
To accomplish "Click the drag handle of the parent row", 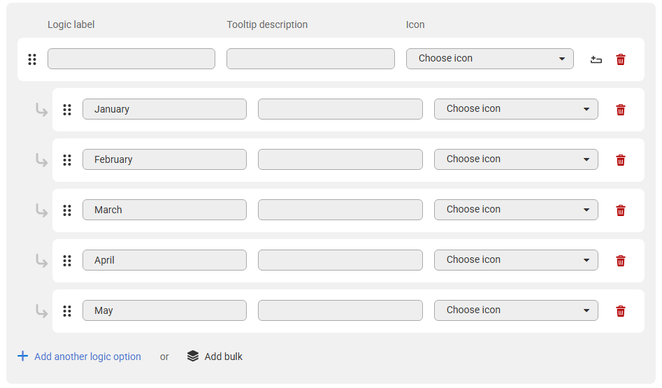I will [x=32, y=59].
